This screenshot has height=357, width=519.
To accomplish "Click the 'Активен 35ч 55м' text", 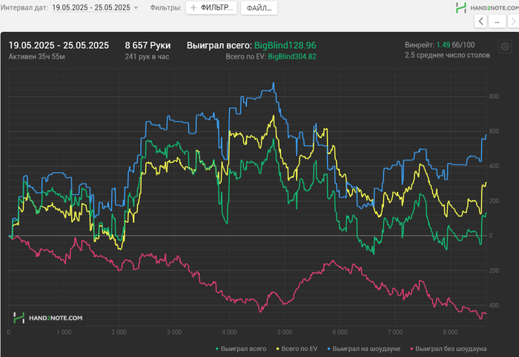I will pyautogui.click(x=37, y=56).
